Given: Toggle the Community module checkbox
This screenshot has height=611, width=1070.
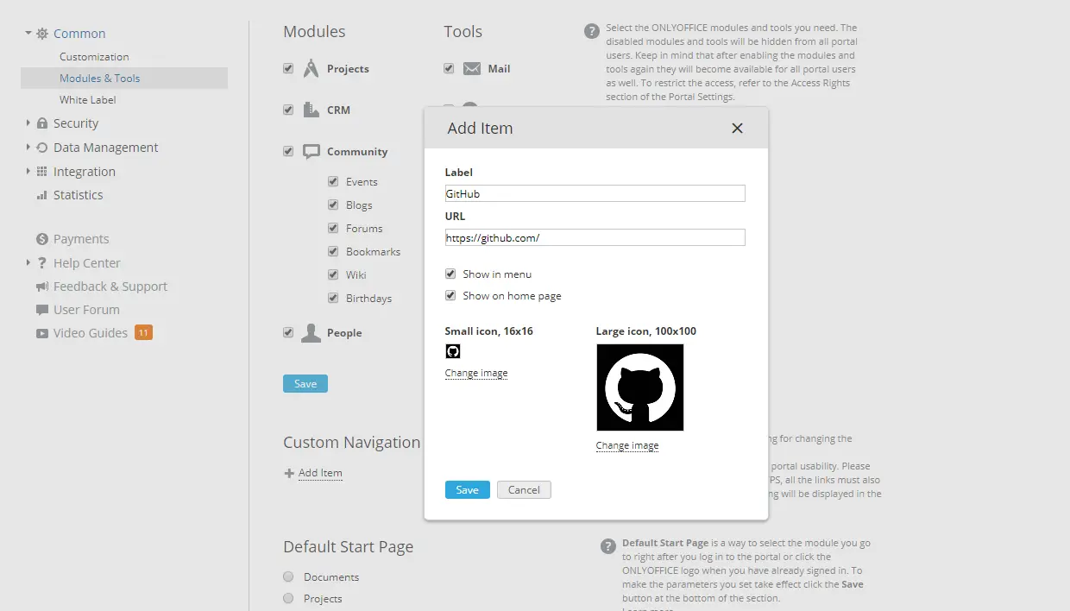Looking at the screenshot, I should (x=288, y=151).
